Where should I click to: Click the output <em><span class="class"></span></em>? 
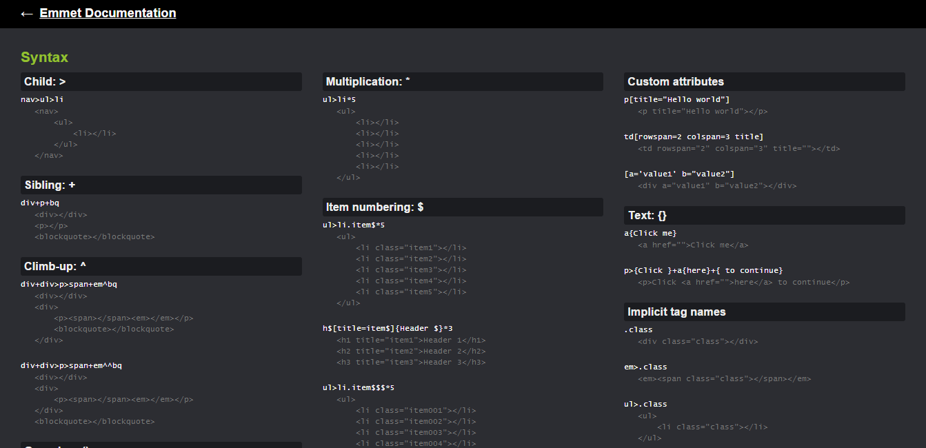coord(725,378)
